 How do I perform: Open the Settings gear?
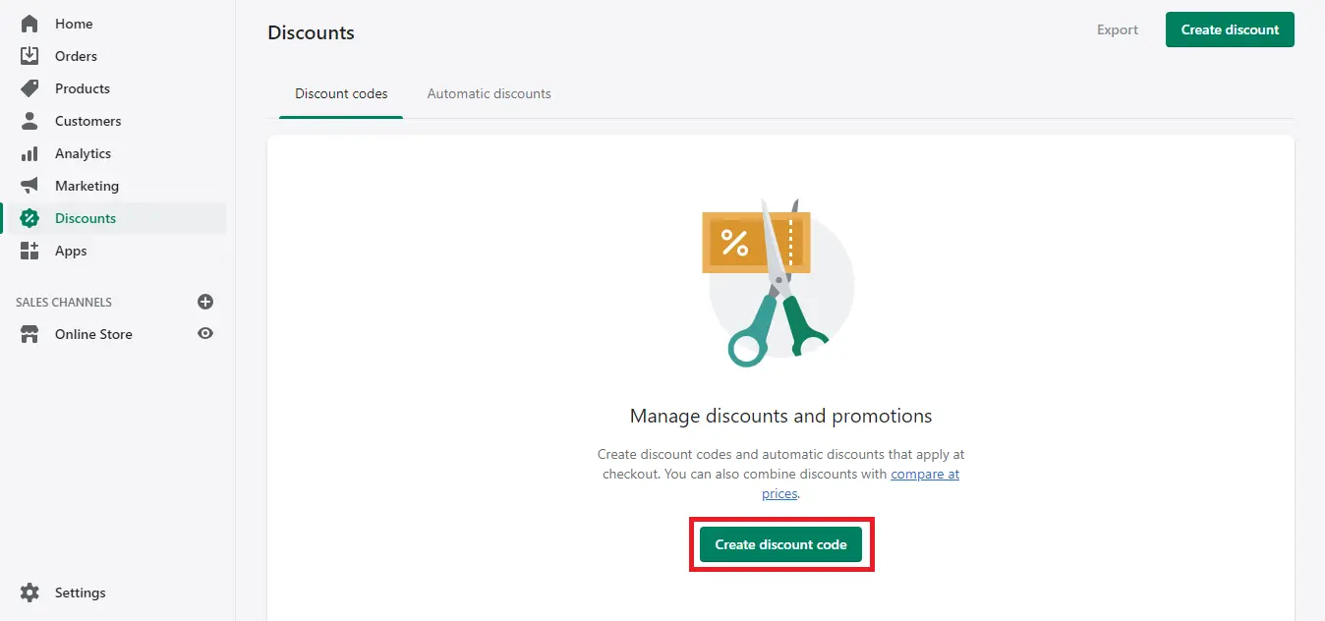point(27,592)
